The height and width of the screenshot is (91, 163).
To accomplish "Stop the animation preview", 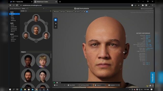I will 57,83.
